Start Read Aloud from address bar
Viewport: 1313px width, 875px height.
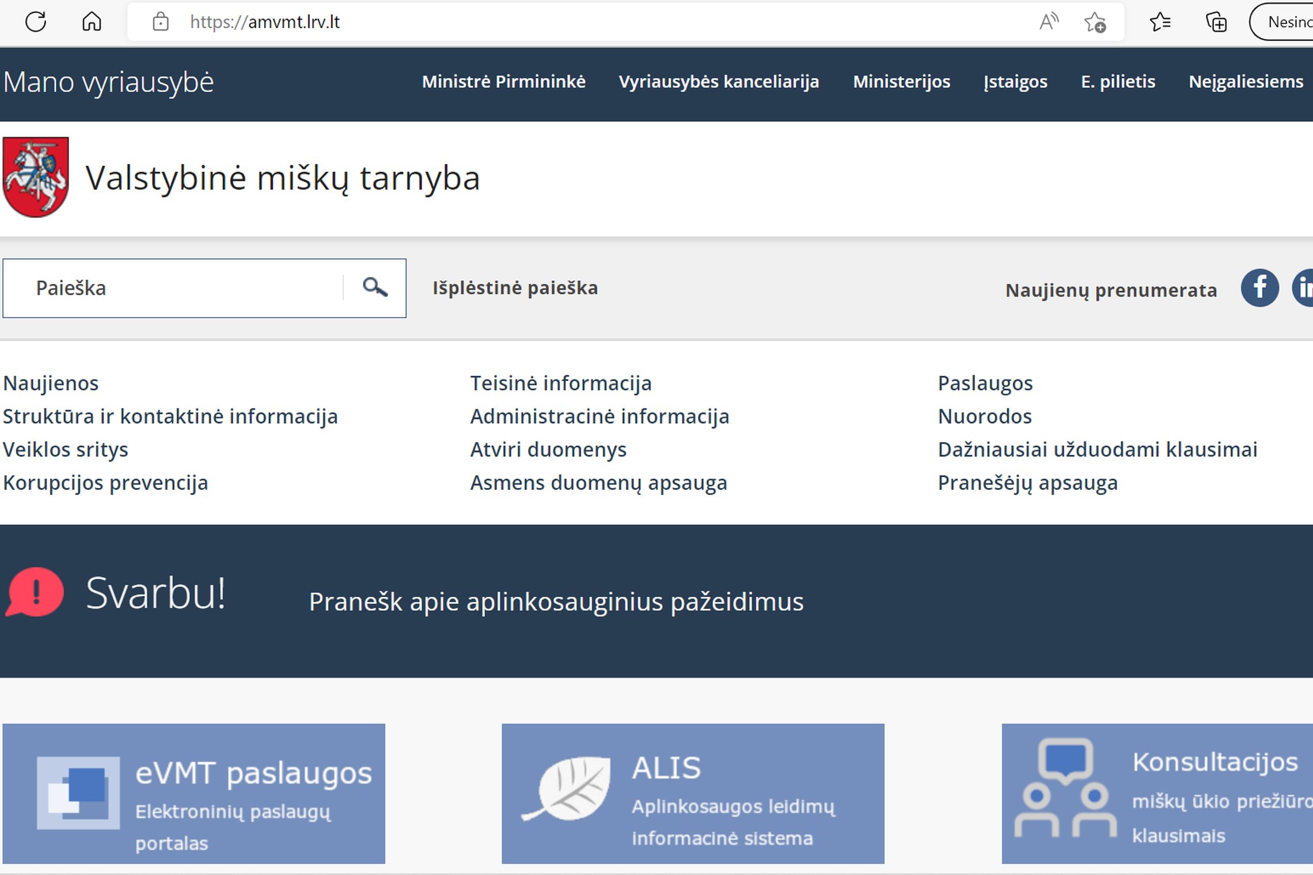(x=1049, y=22)
